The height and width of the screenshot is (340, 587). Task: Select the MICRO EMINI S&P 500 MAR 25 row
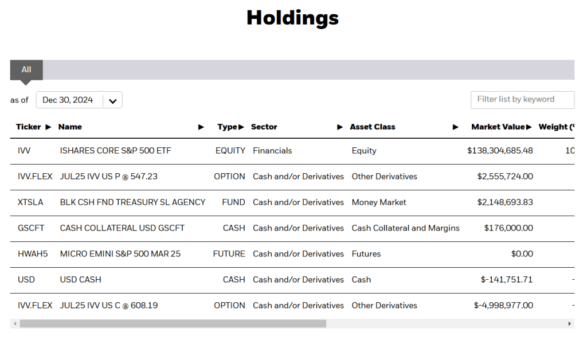coord(120,254)
